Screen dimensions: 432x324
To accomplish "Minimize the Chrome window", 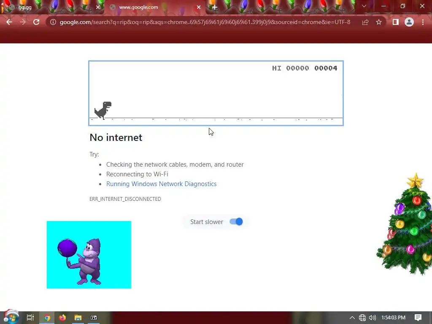I will 383,6.
